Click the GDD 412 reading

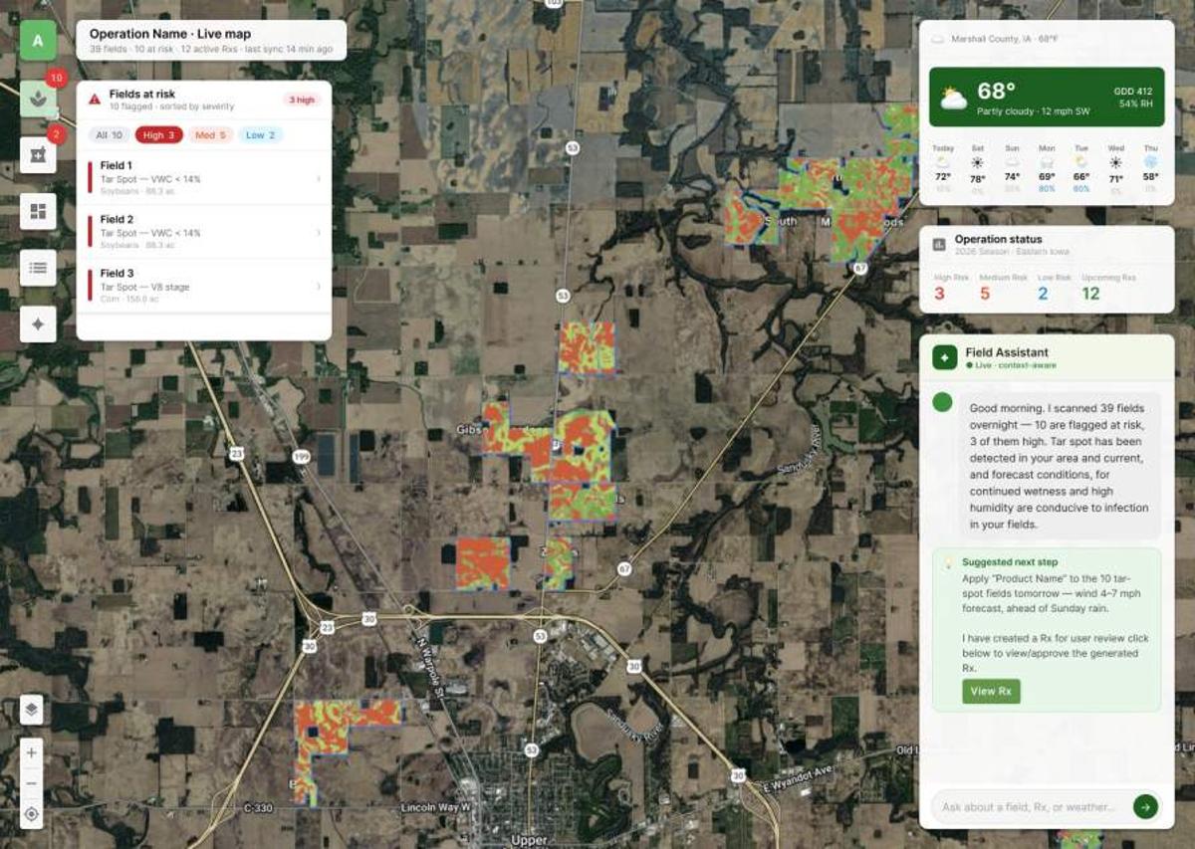click(1132, 92)
